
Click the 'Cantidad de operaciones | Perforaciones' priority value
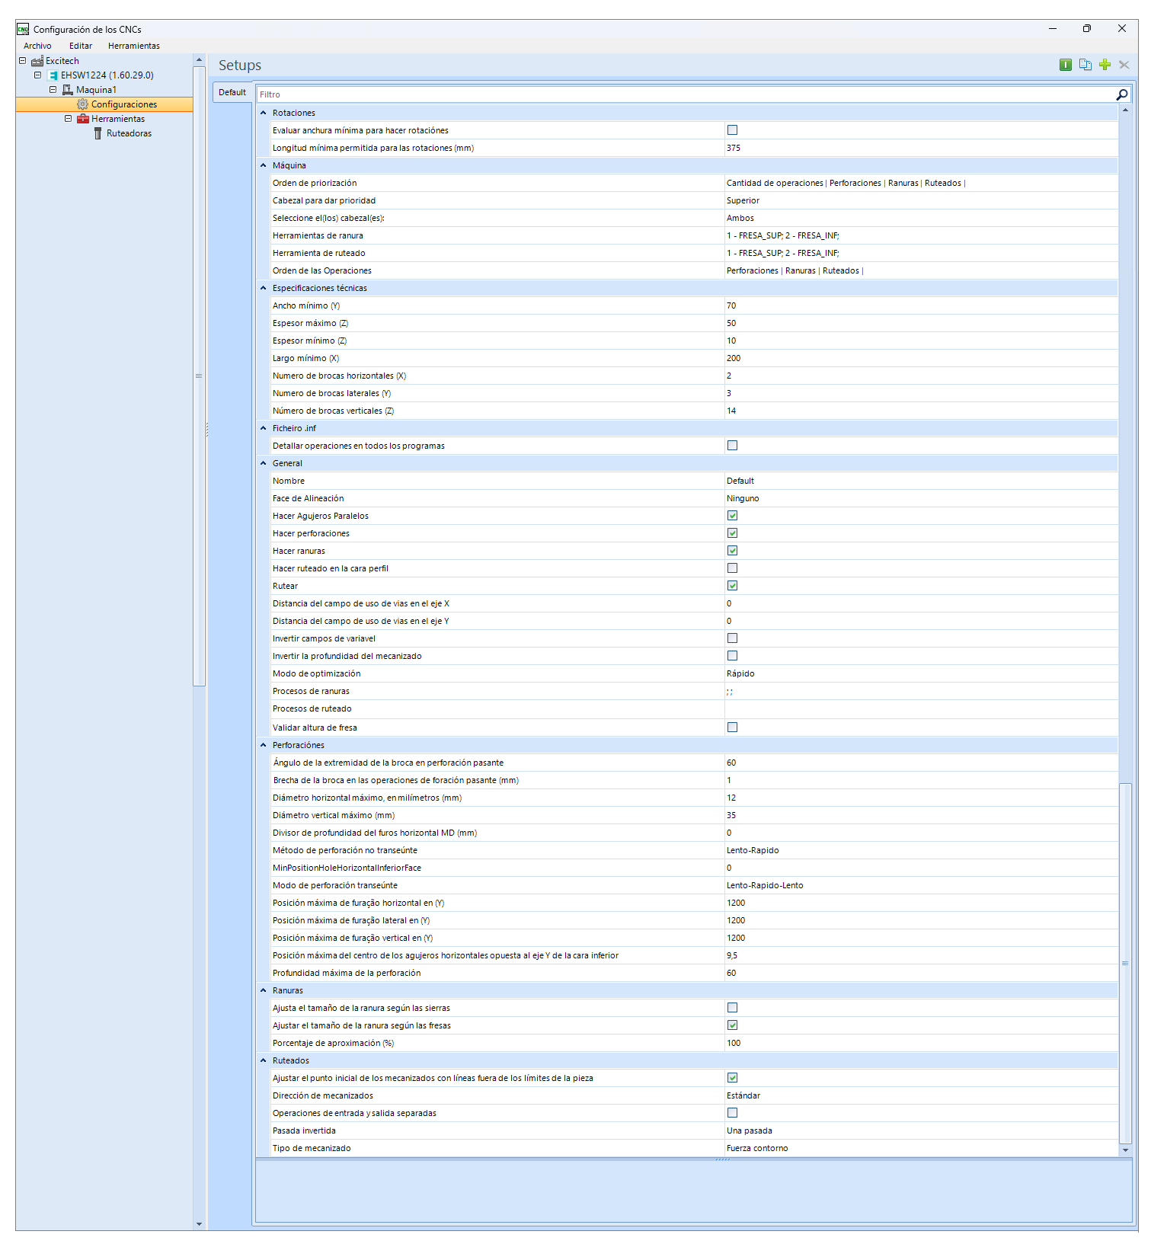pos(846,183)
